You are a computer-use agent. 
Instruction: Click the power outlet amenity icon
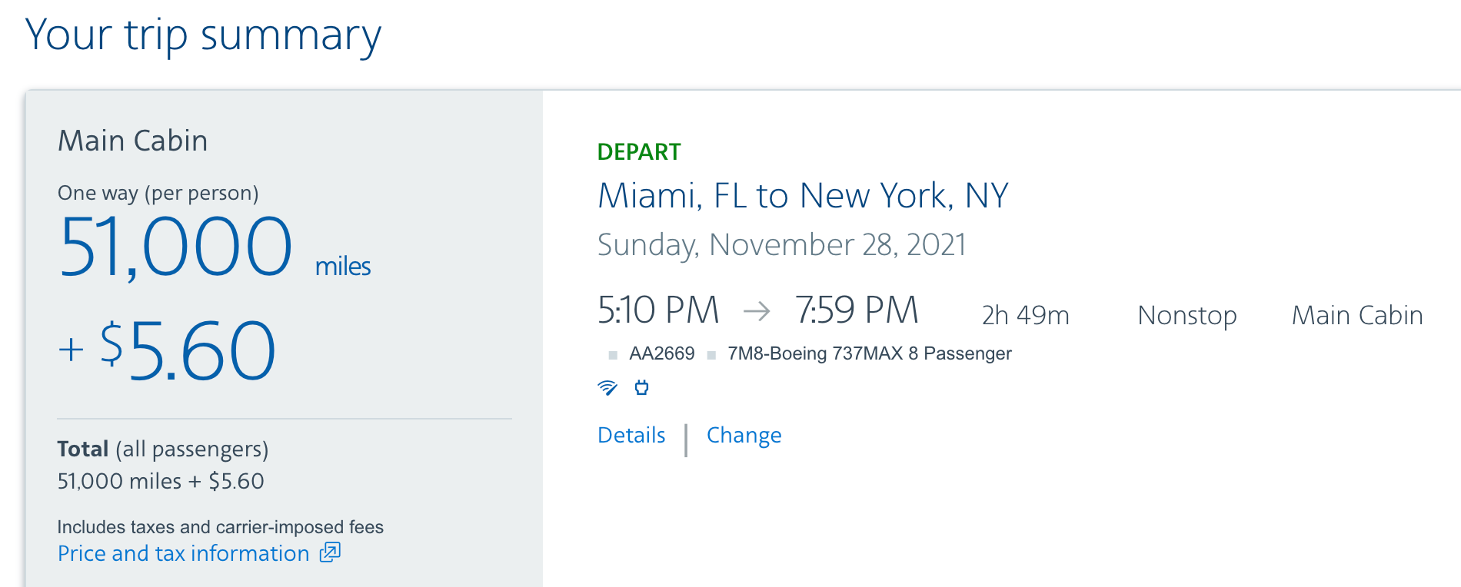tap(641, 387)
